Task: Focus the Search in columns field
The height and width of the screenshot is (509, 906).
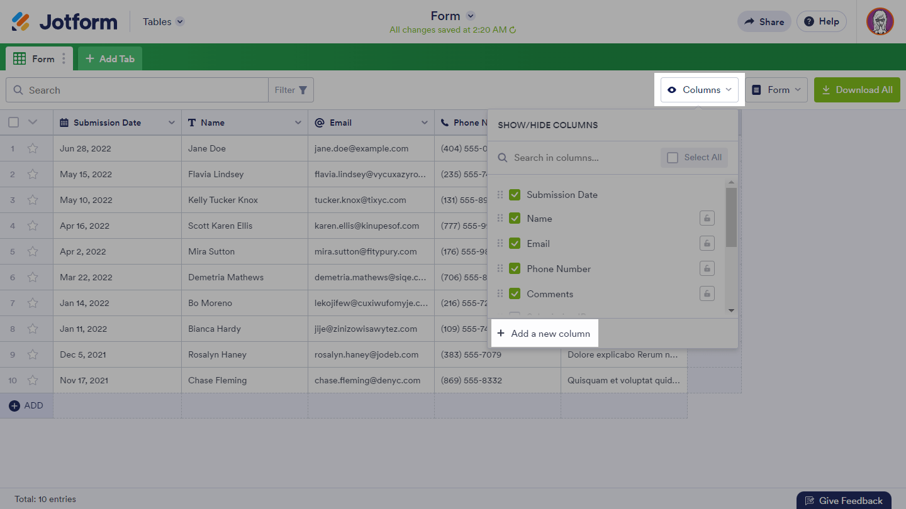Action: coord(576,158)
